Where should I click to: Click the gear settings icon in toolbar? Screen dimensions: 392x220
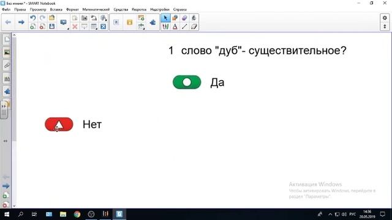tap(385, 18)
